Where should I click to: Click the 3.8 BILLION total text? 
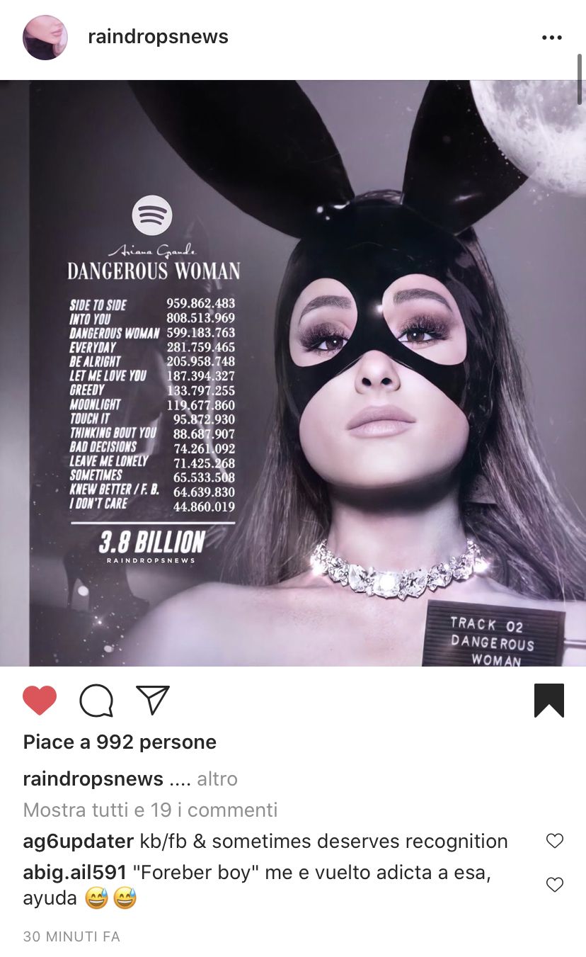[152, 543]
